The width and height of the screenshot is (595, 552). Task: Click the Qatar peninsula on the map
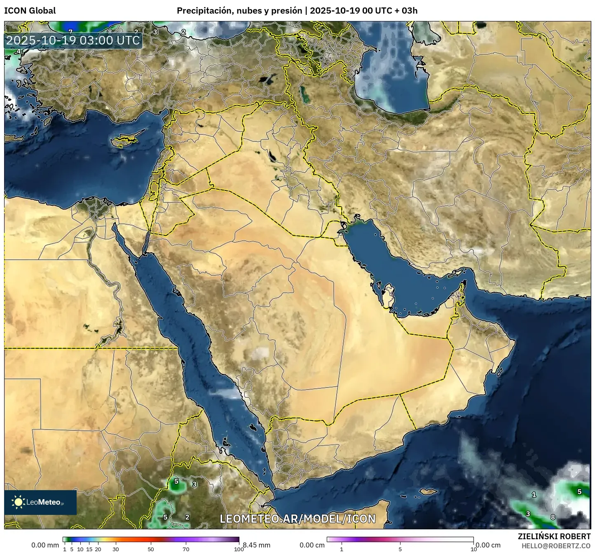(388, 295)
